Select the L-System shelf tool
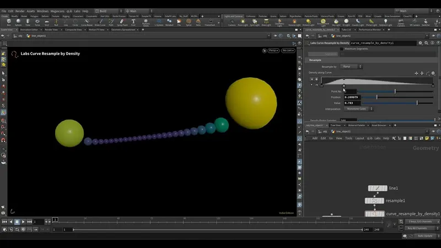Image resolution: width=441 pixels, height=248 pixels. click(159, 22)
